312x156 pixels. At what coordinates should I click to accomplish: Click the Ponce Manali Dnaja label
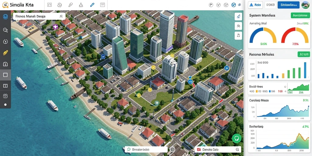(x=30, y=16)
